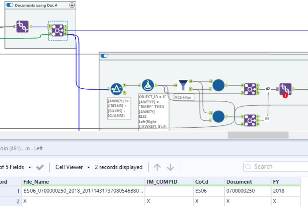Click row number 1 in results
Screen dimensions: 308x206
18,191
